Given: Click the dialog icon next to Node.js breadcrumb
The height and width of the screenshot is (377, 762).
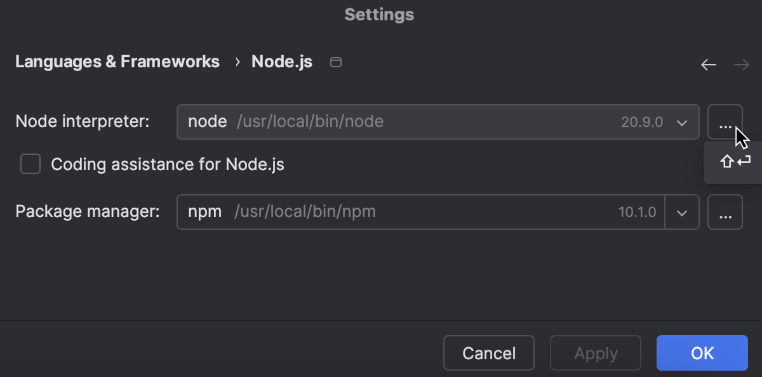Looking at the screenshot, I should tap(335, 62).
